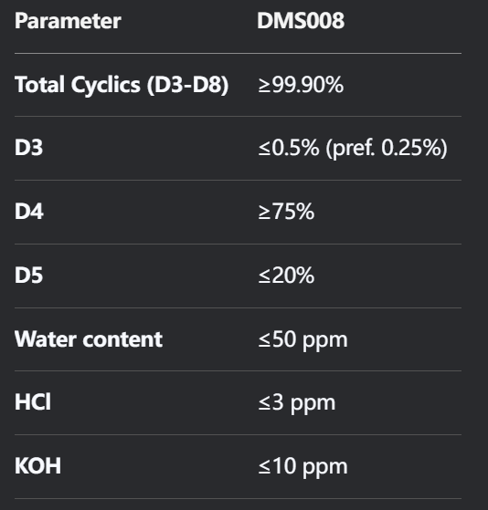This screenshot has width=488, height=510.
Task: Select the HCl parameter label
Action: [x=33, y=402]
